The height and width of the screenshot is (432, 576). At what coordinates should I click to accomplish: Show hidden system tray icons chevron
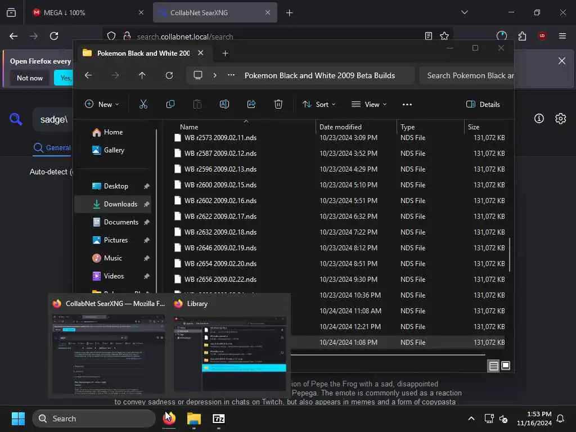pyautogui.click(x=471, y=418)
